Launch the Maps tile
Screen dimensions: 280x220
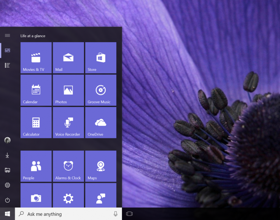(101, 166)
